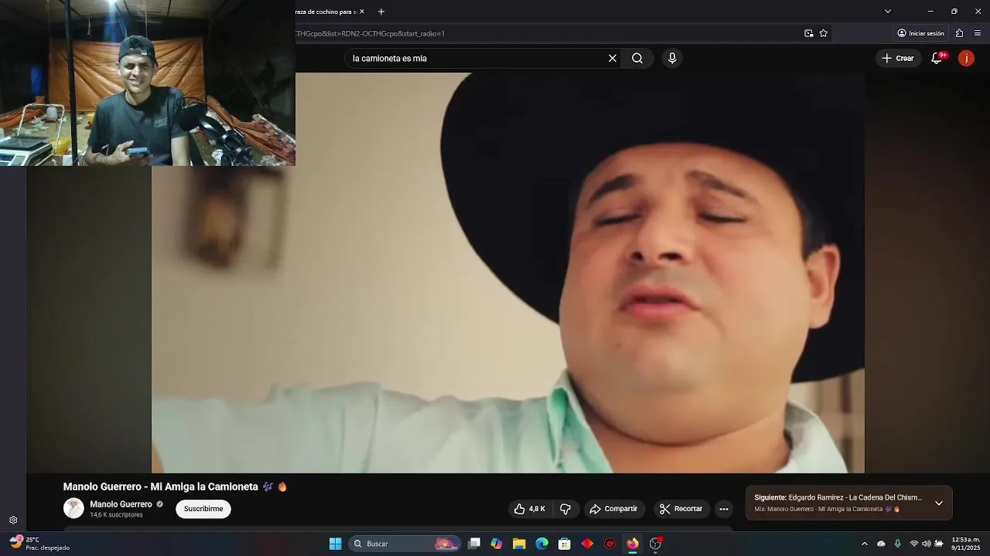Click the verified badge beside Manolo Guerrero
Viewport: 990px width, 556px height.
(160, 504)
